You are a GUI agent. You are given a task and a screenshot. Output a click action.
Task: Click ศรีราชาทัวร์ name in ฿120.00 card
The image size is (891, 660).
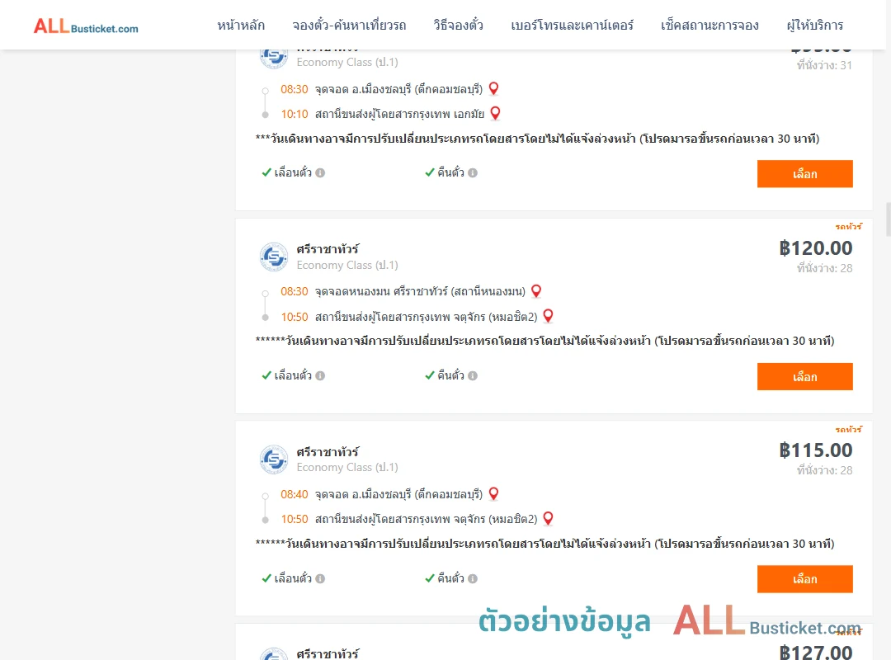pyautogui.click(x=328, y=249)
